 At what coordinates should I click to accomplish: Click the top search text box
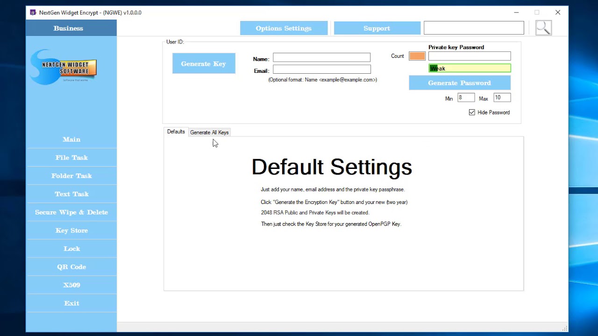[474, 28]
